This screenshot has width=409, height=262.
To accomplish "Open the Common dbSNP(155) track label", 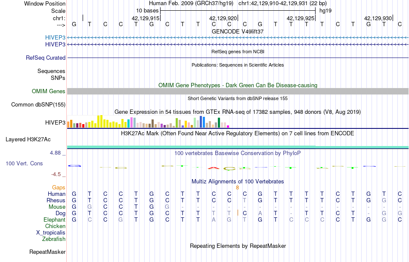I will pyautogui.click(x=38, y=105).
